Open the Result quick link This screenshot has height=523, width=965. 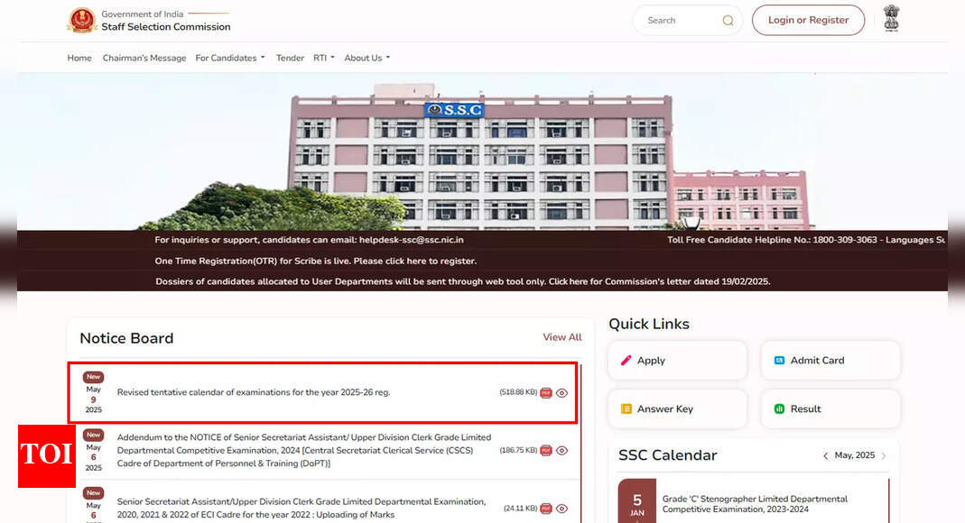pyautogui.click(x=830, y=408)
